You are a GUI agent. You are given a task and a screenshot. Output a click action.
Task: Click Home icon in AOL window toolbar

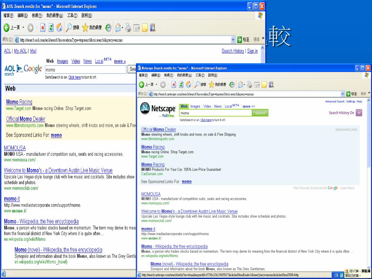[x=59, y=28]
